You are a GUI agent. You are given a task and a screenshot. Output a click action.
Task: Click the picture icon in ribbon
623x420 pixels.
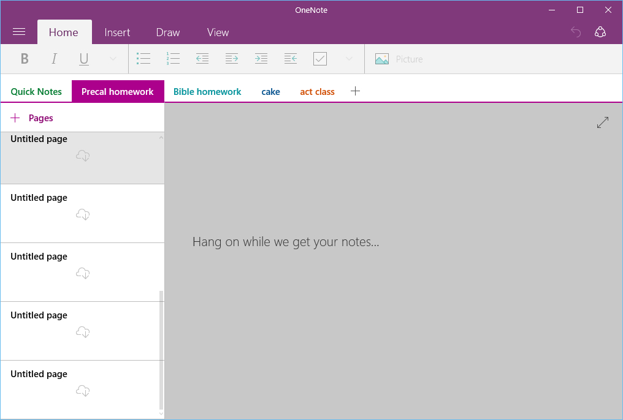click(x=382, y=59)
